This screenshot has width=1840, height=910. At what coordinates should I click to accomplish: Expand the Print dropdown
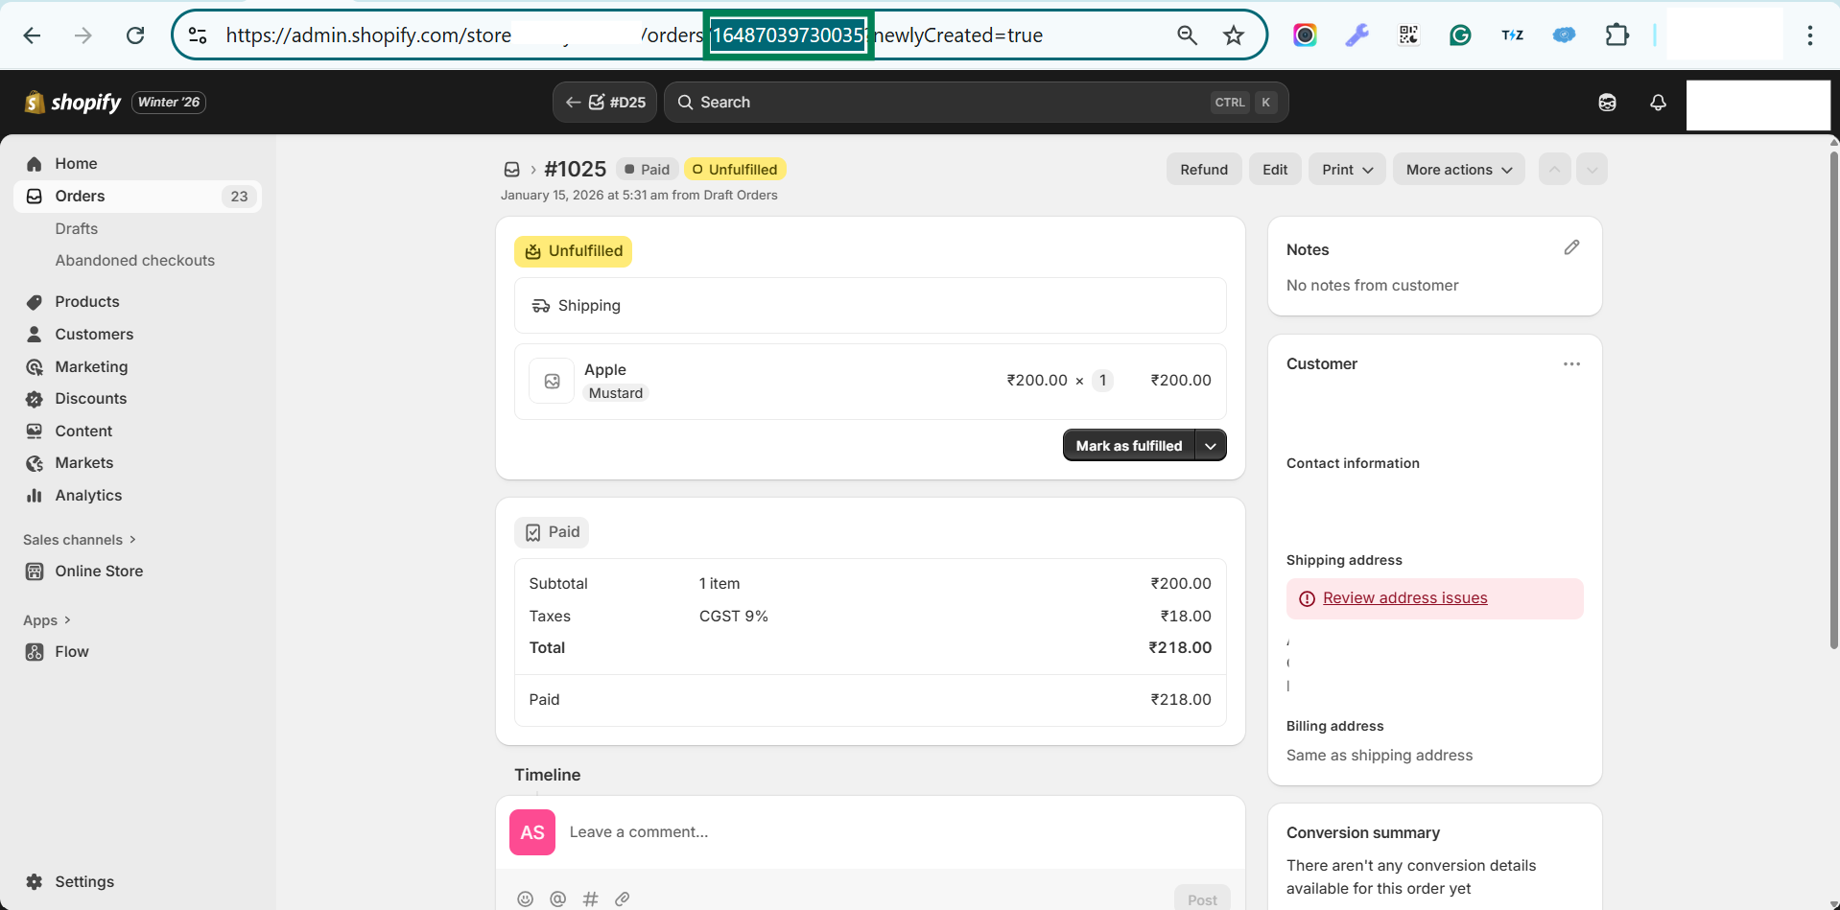[x=1347, y=170]
